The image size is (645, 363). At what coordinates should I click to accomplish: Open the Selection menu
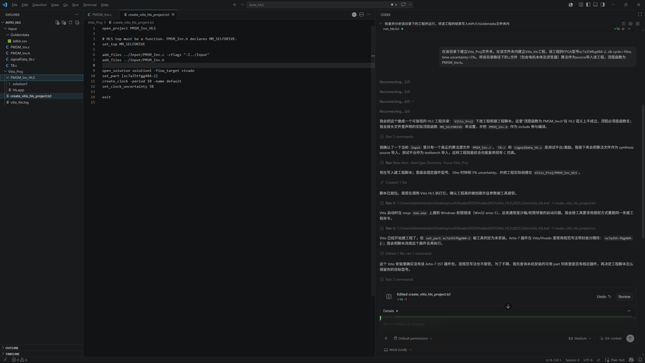(39, 5)
